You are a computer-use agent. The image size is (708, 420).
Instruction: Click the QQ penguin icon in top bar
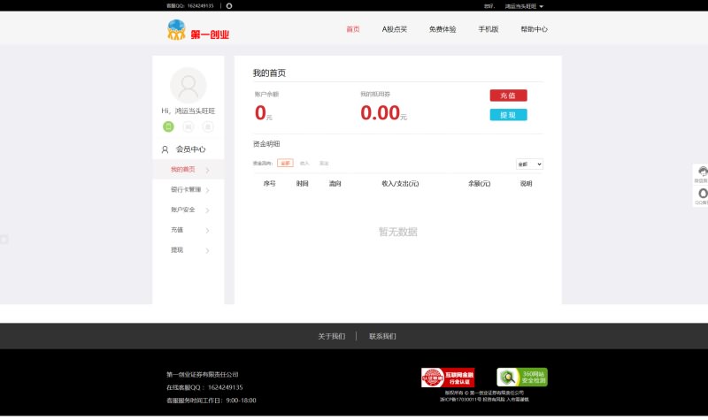pos(229,6)
